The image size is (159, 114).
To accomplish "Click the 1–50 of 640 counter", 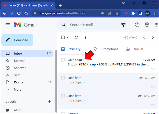I will coord(130,38).
